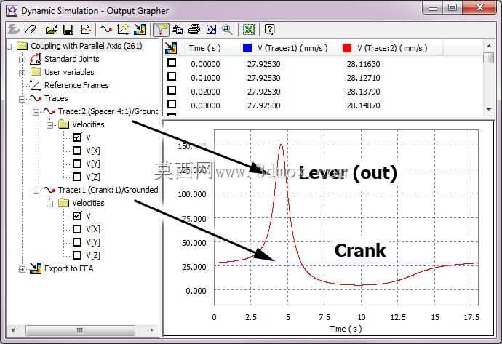502x344 pixels.
Task: Check the V[X] box under Trace:2
Action: click(77, 151)
